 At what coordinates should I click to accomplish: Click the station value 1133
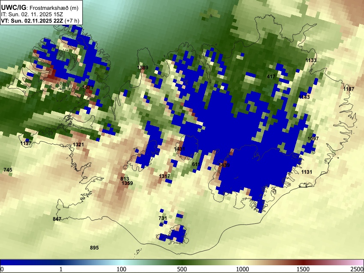click(x=311, y=60)
